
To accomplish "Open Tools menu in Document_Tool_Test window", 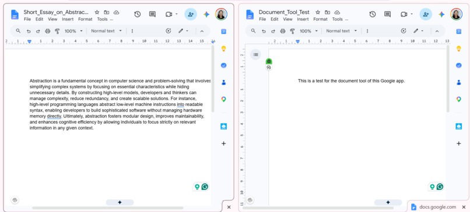I will click(337, 19).
